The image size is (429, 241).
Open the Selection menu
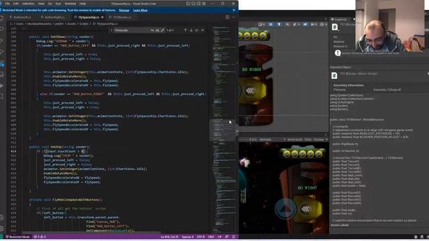pos(28,3)
